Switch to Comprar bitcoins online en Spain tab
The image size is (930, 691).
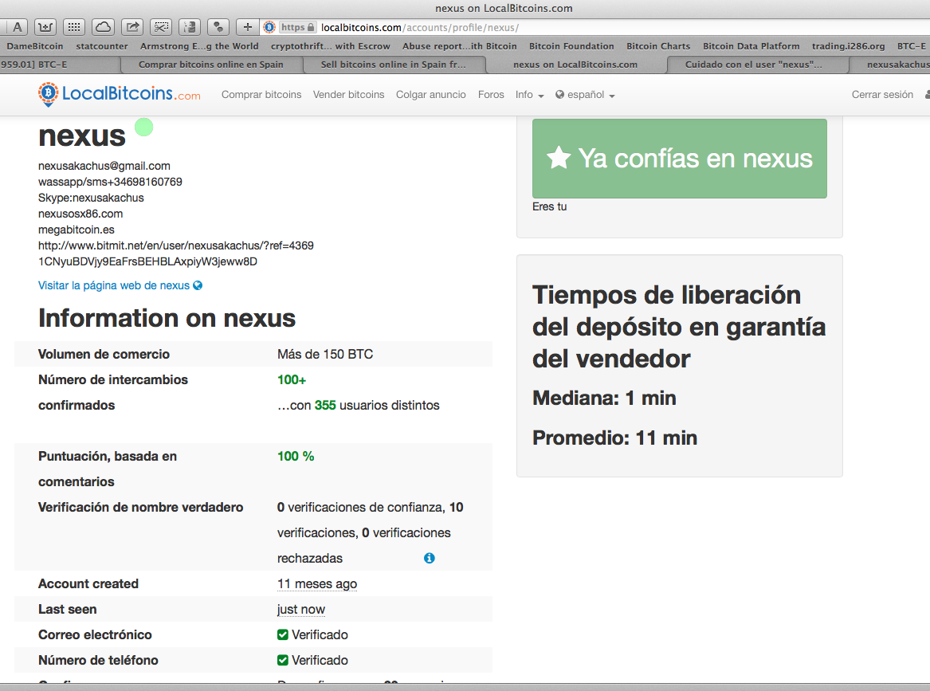[x=211, y=65]
